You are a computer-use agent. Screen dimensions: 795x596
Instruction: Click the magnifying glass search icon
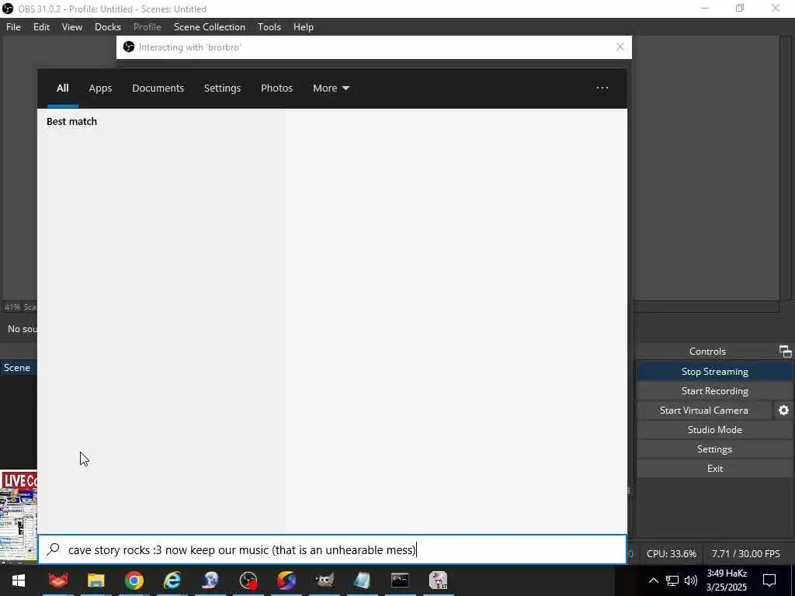tap(54, 549)
